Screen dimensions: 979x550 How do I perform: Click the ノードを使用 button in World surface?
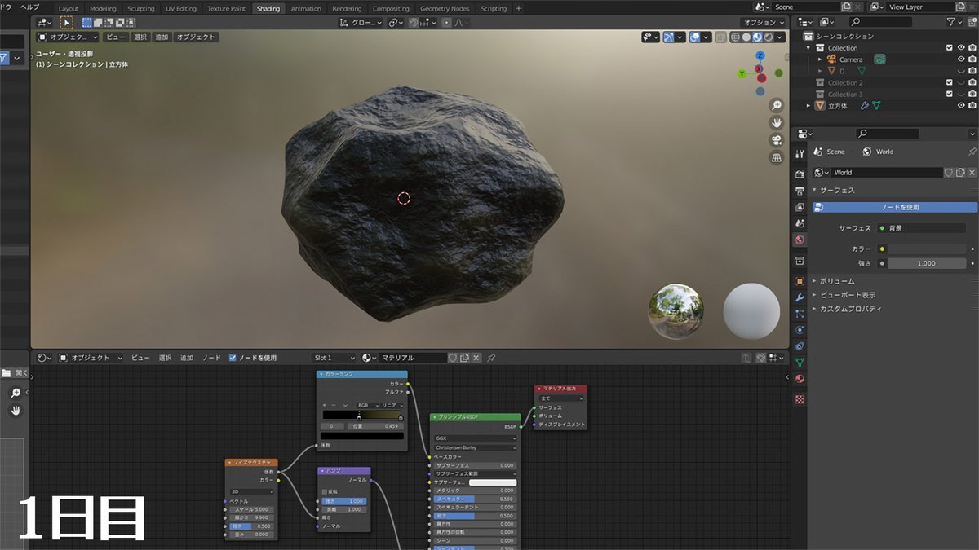click(x=895, y=207)
